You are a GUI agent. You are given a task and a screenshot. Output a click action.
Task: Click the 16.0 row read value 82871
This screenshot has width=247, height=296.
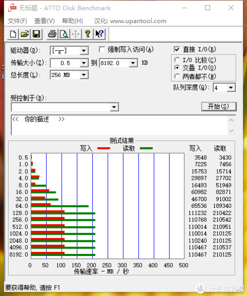[x=224, y=192]
